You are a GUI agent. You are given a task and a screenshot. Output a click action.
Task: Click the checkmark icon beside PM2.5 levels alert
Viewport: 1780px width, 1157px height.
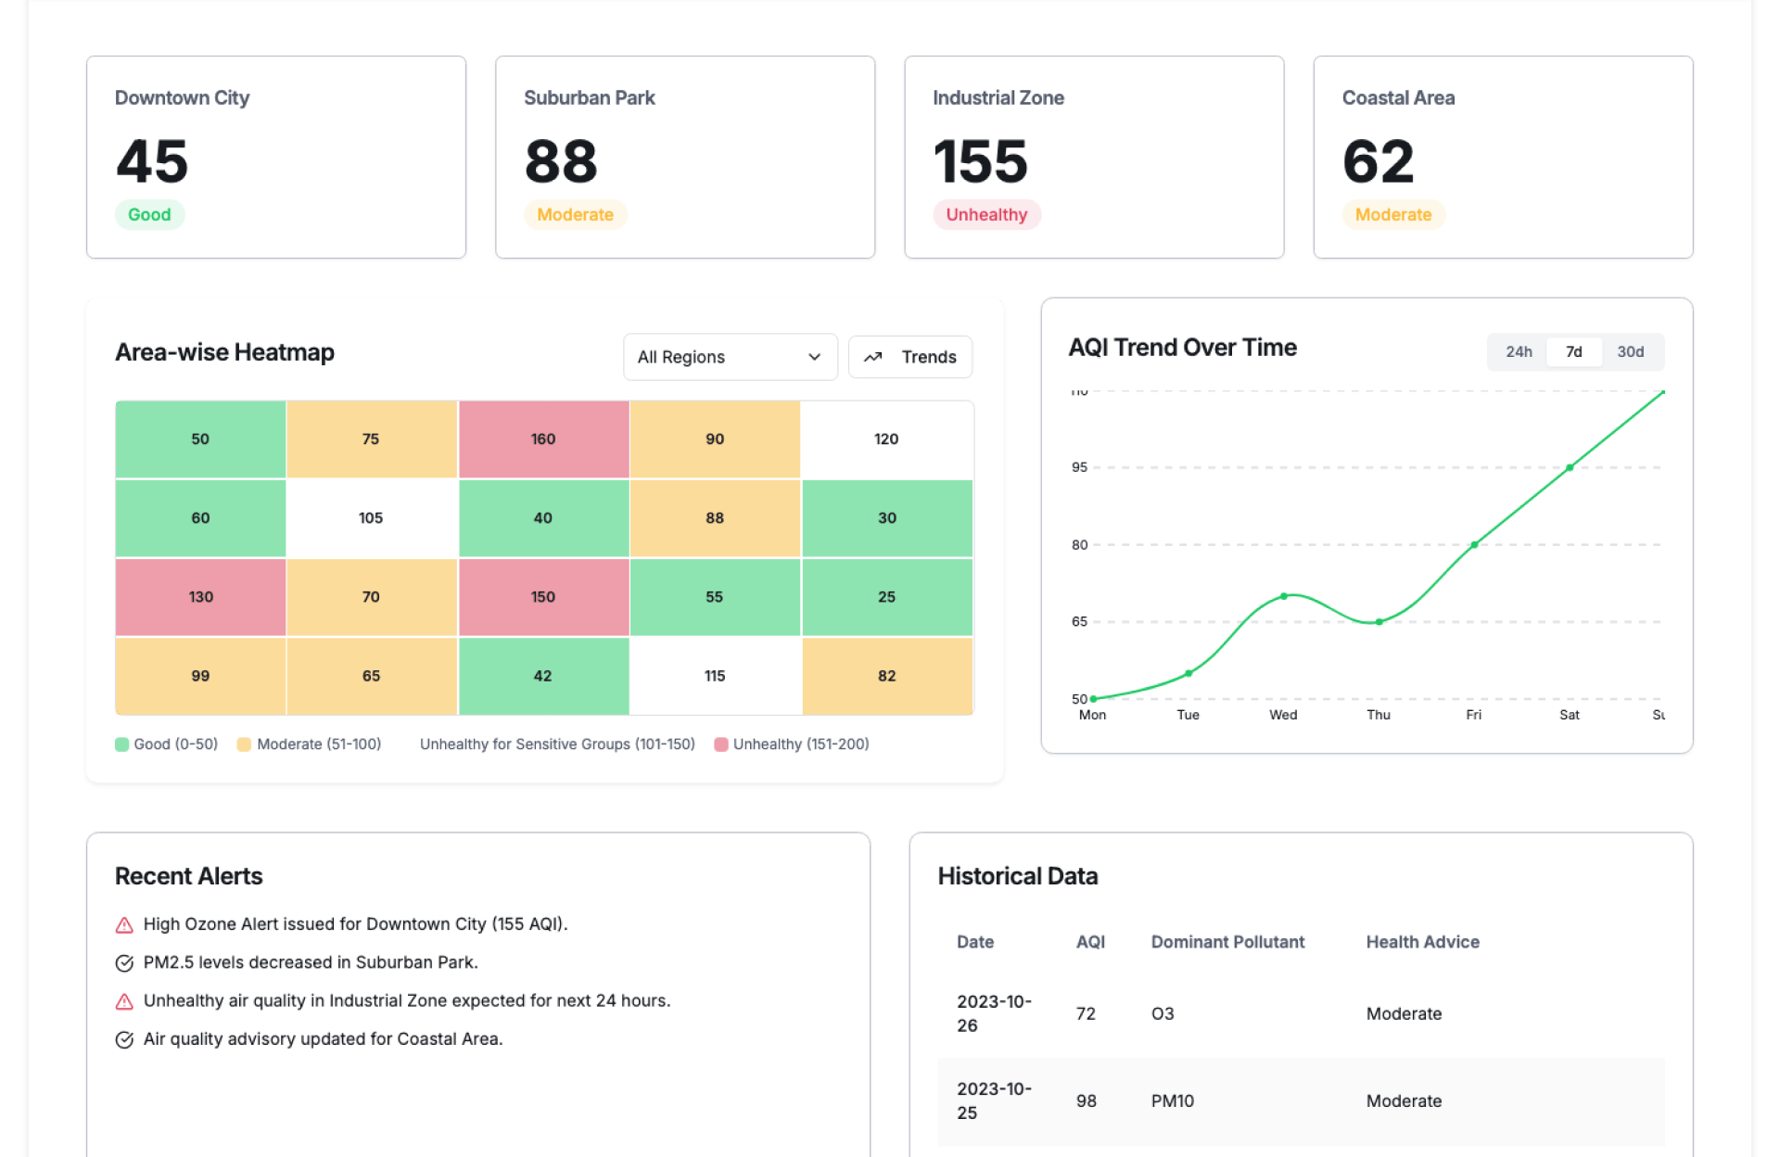click(x=124, y=963)
